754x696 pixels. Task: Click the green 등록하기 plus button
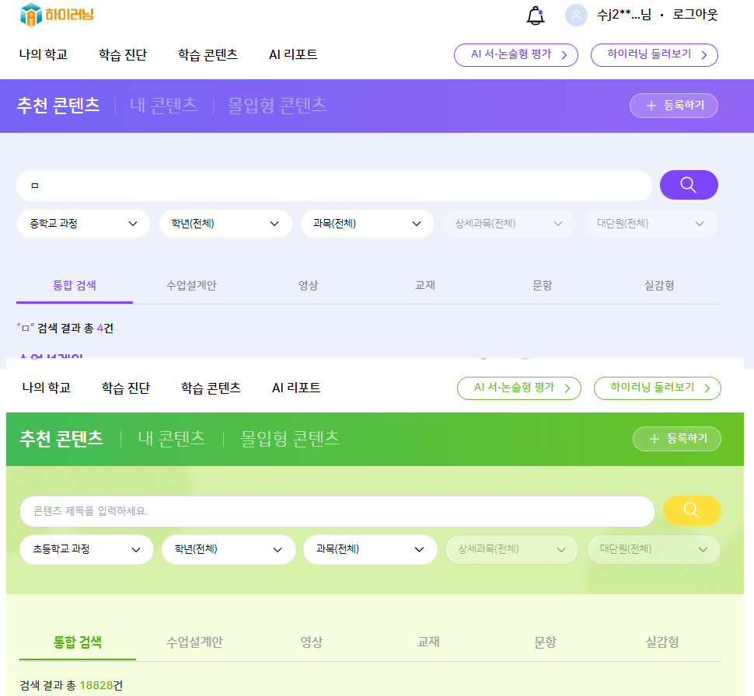click(x=676, y=438)
